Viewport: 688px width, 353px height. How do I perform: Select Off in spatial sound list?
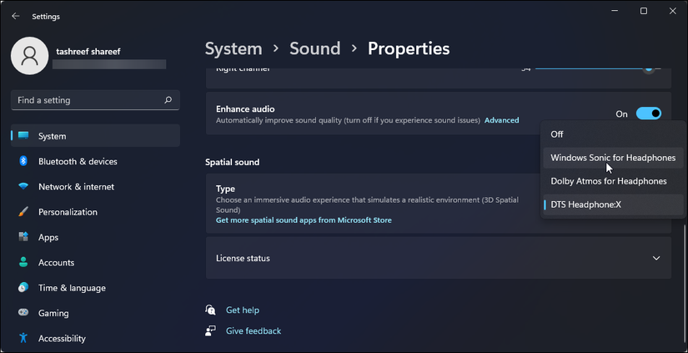pyautogui.click(x=557, y=134)
